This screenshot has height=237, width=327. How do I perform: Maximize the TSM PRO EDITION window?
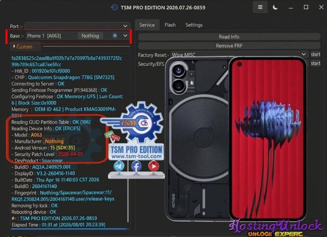(x=306, y=7)
